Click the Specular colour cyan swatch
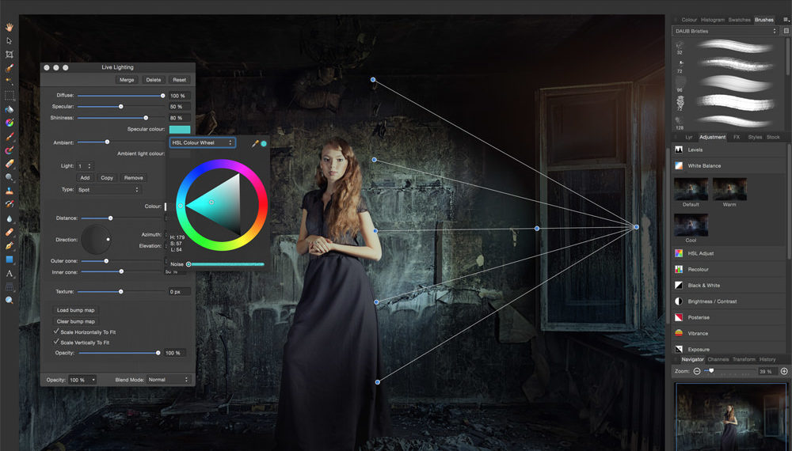Screen dimensions: 792x451 (x=180, y=129)
